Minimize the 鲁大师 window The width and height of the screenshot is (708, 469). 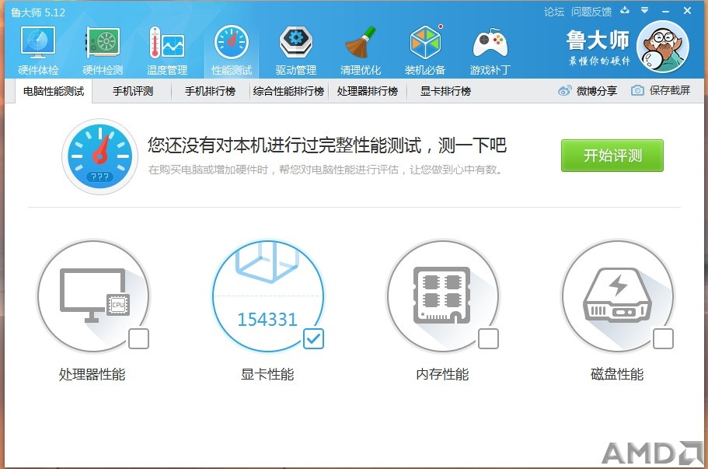(x=665, y=11)
